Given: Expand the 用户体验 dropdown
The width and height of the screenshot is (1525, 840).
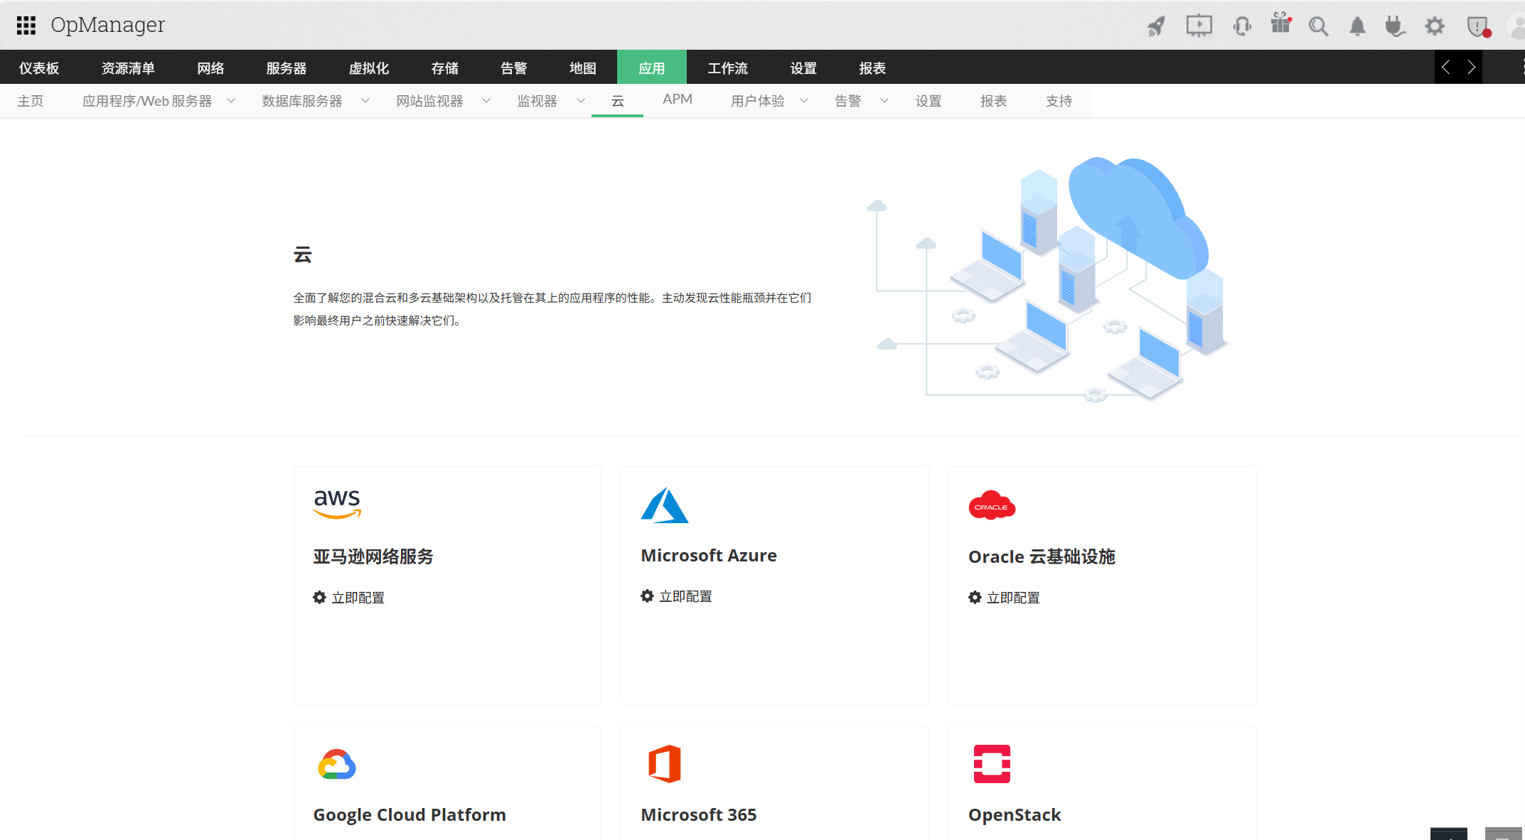Looking at the screenshot, I should pyautogui.click(x=805, y=100).
